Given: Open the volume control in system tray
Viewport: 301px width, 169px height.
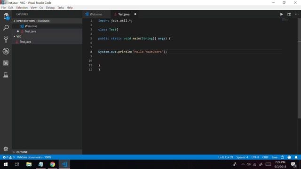Looking at the screenshot, I should pyautogui.click(x=249, y=164).
